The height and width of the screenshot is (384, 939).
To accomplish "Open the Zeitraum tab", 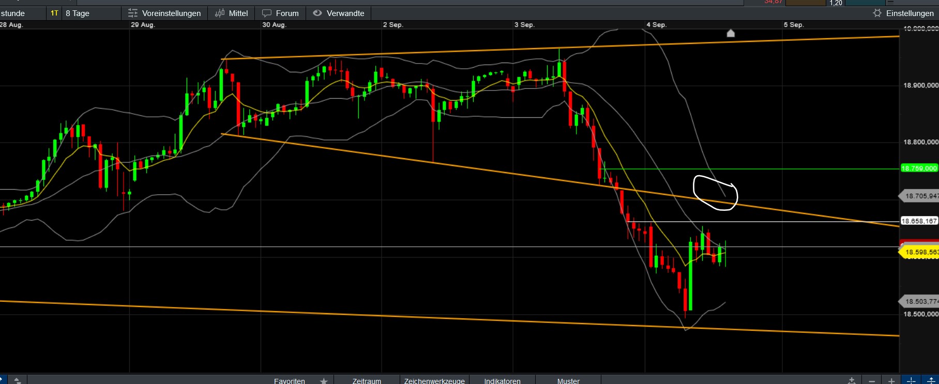I will pyautogui.click(x=367, y=381).
